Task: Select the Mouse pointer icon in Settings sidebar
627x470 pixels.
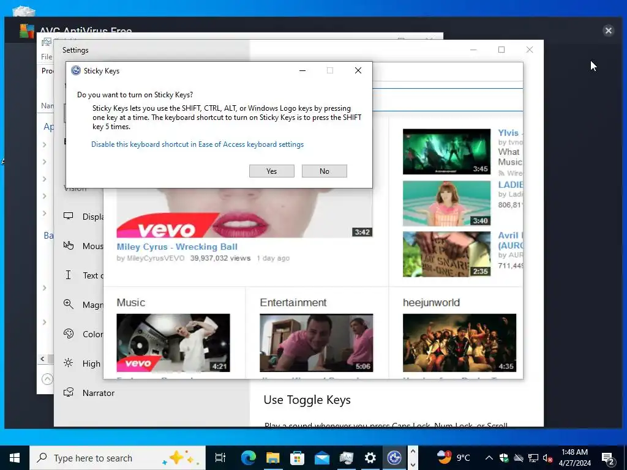Action: pyautogui.click(x=69, y=245)
